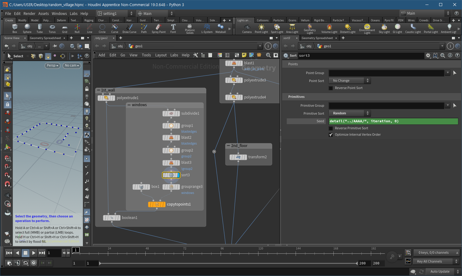This screenshot has height=276, width=462.
Task: Jump to the first frame
Action: pos(9,253)
